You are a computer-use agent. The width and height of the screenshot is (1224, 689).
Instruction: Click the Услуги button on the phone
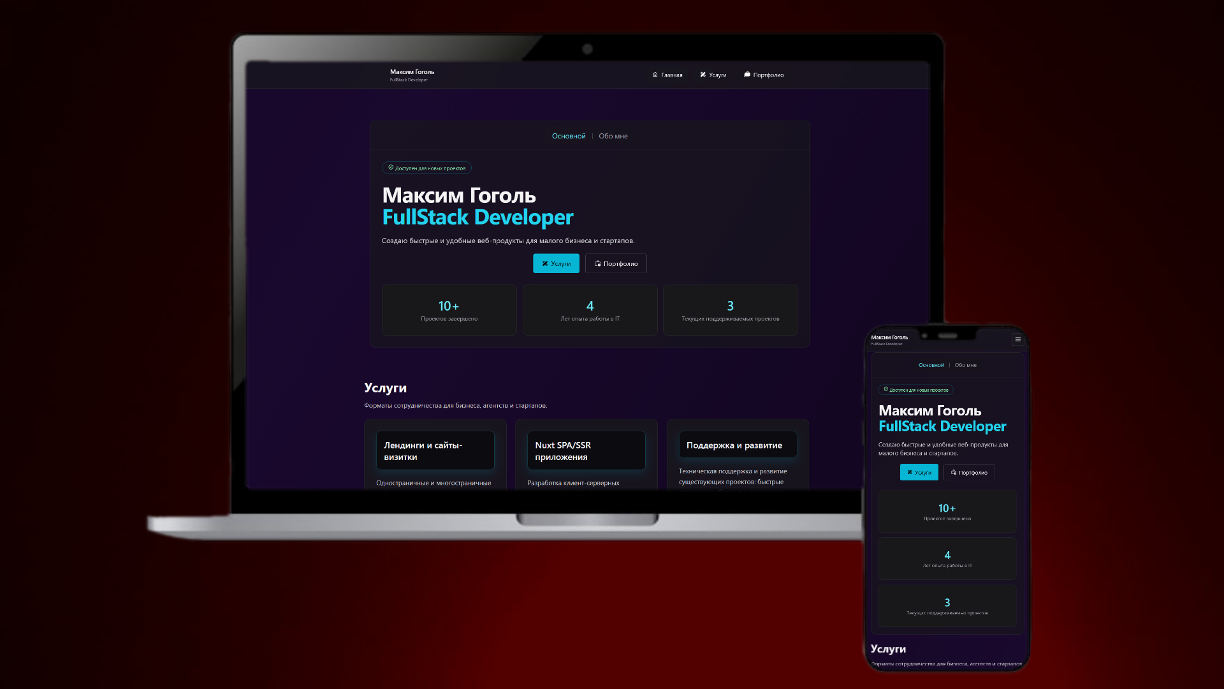point(919,472)
